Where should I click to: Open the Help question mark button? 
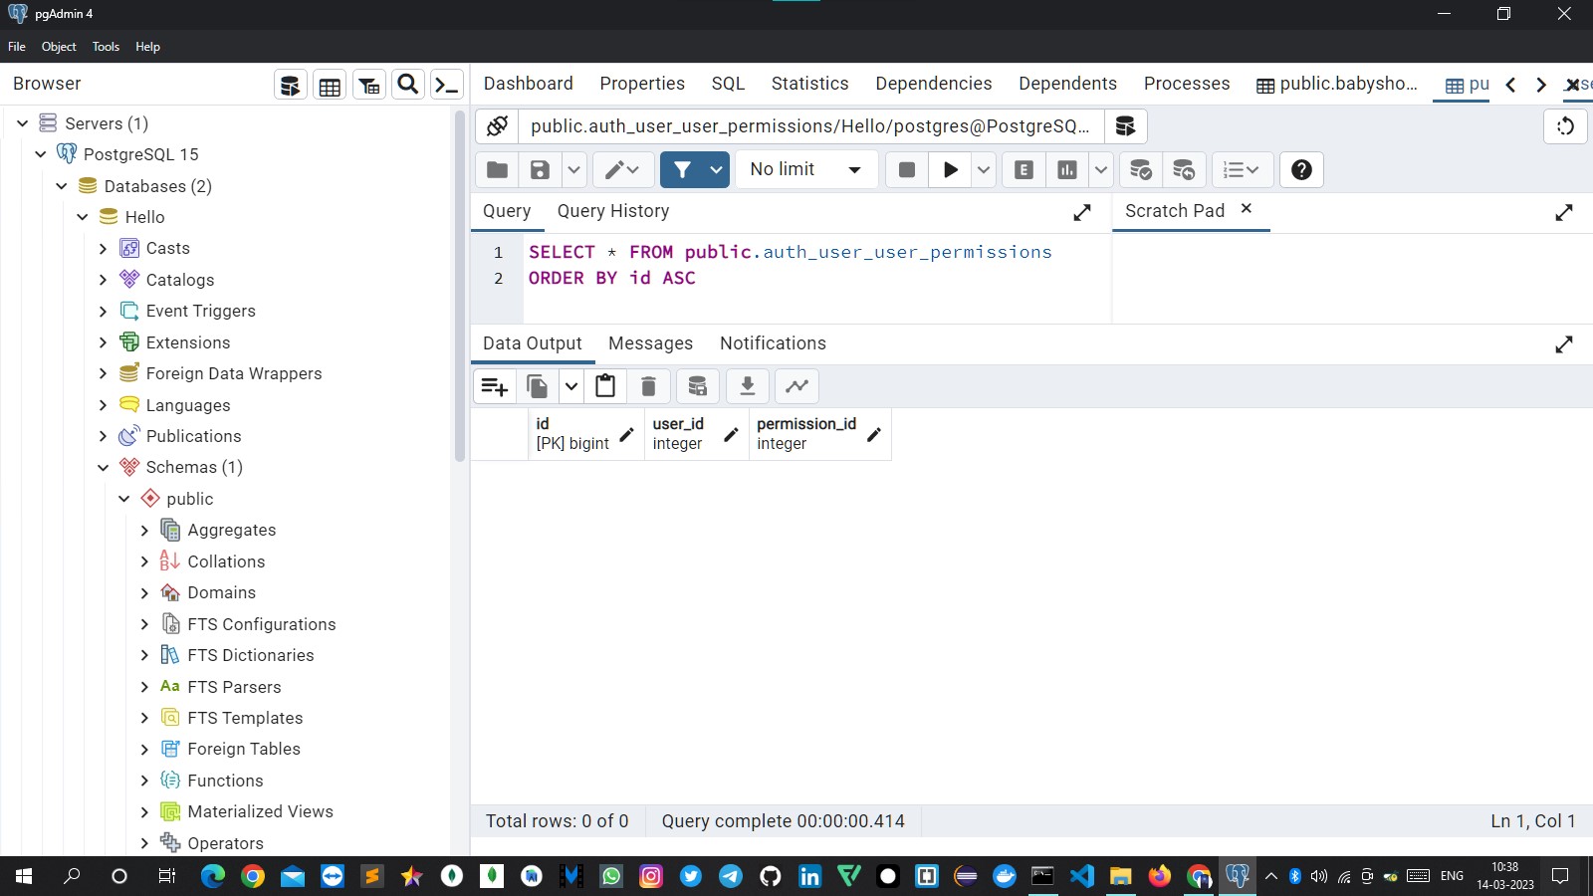pos(1301,169)
